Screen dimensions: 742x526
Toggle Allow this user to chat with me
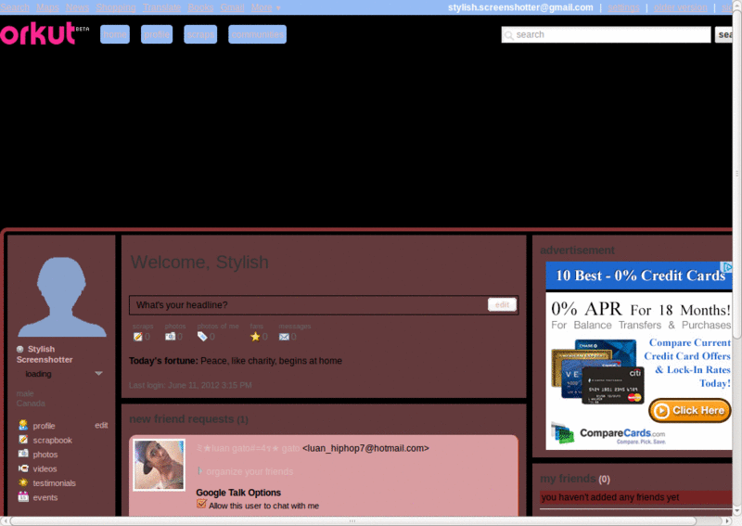point(201,504)
